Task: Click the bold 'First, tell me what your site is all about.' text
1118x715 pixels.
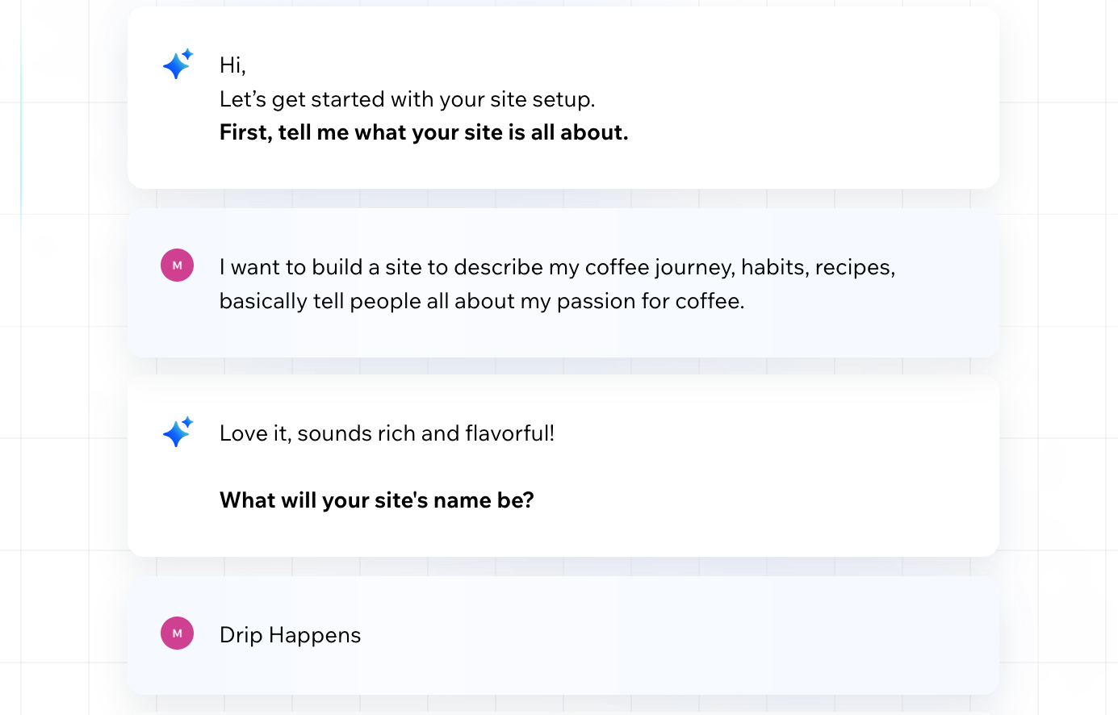Action: tap(424, 132)
